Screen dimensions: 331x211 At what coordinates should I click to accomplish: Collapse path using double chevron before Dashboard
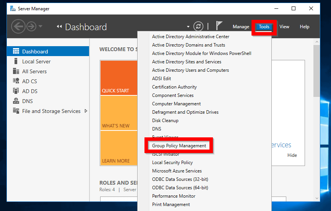pyautogui.click(x=59, y=26)
